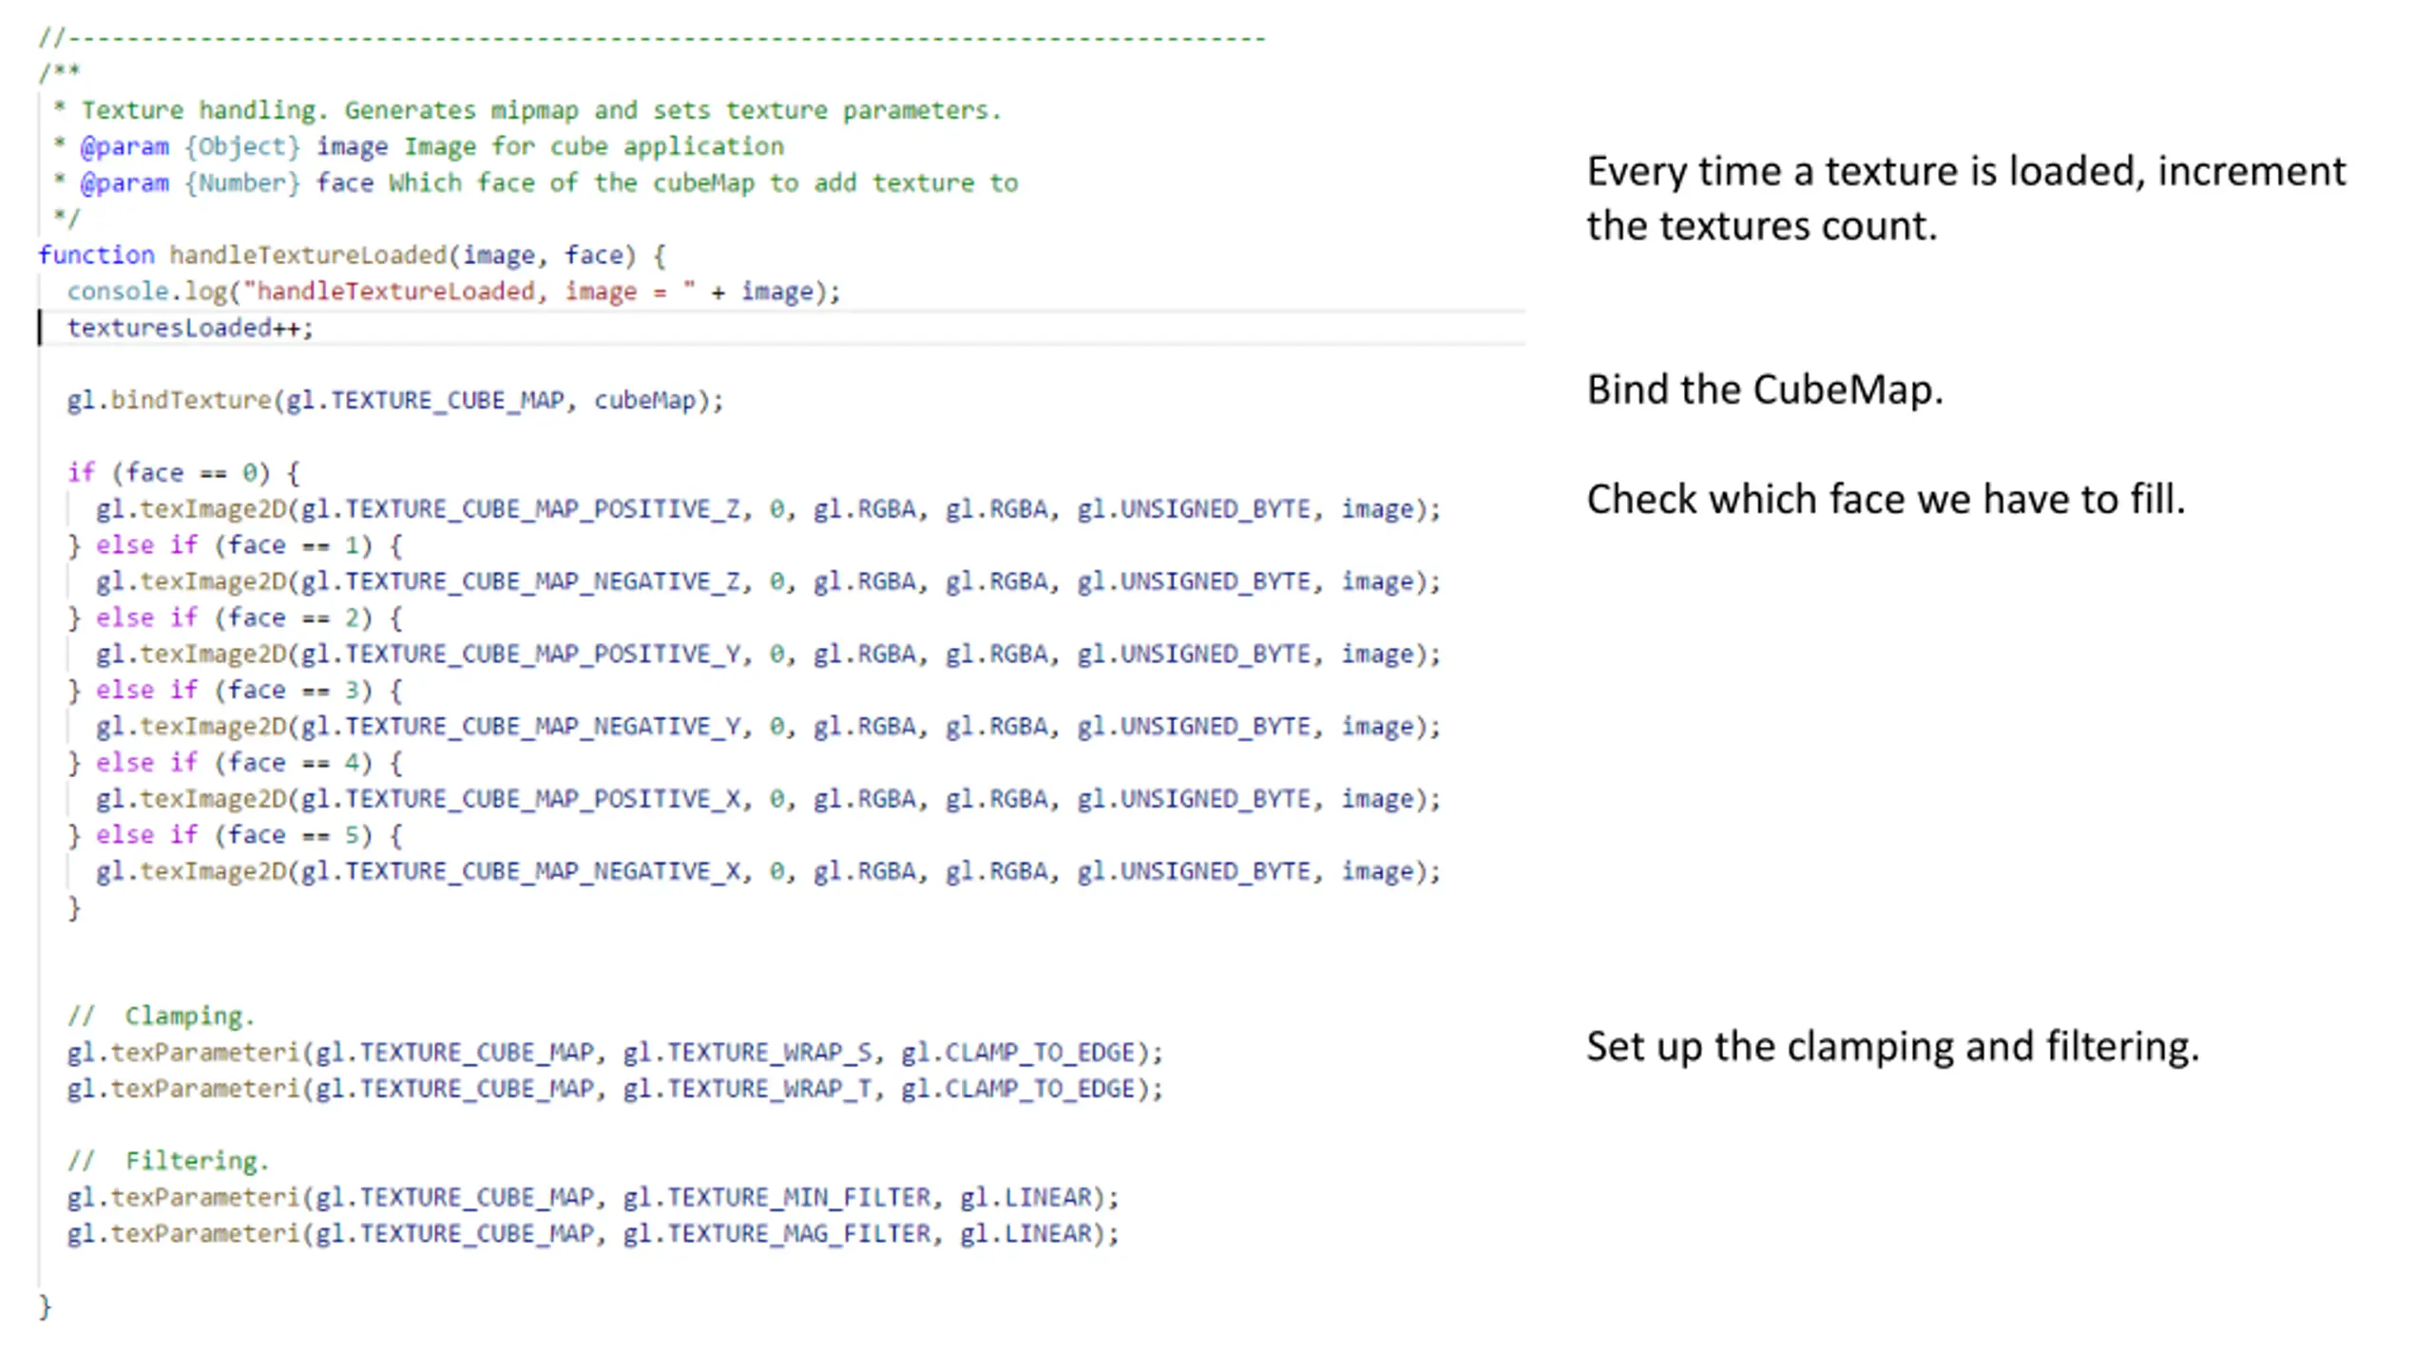Click the 'Set up the clamping and filtering.' note

[x=1892, y=1047]
